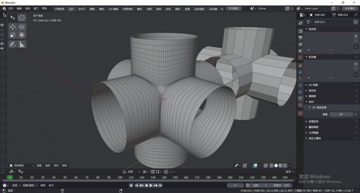The image size is (360, 193).
Task: Open the 物体模式 mode dropdown
Action: pos(21,165)
